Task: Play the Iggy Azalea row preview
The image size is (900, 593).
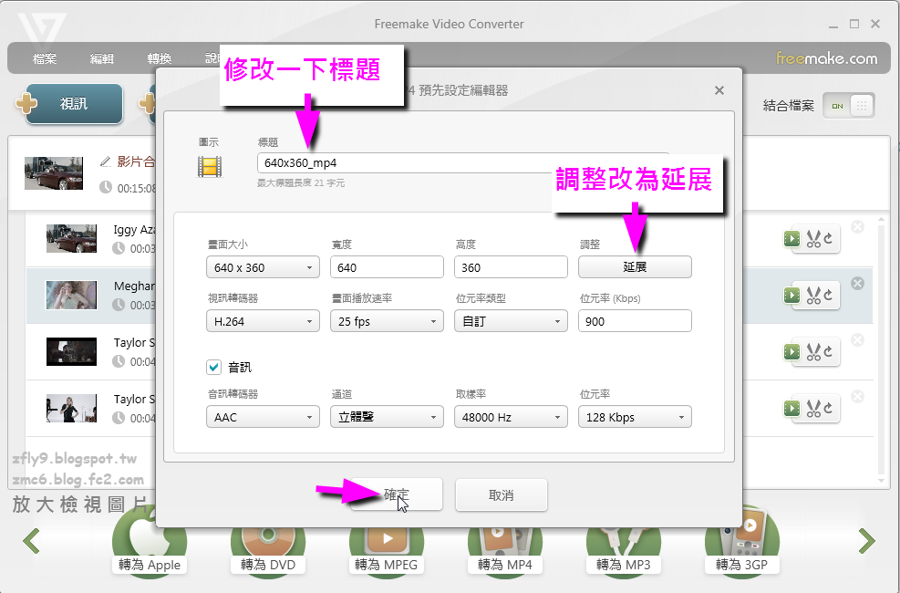Action: pyautogui.click(x=792, y=239)
